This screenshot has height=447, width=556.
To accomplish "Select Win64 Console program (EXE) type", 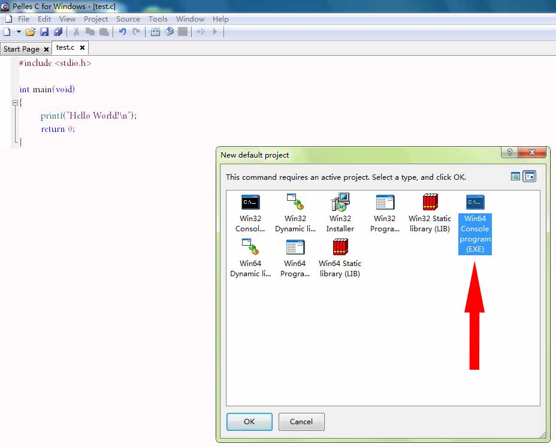I will [x=475, y=223].
